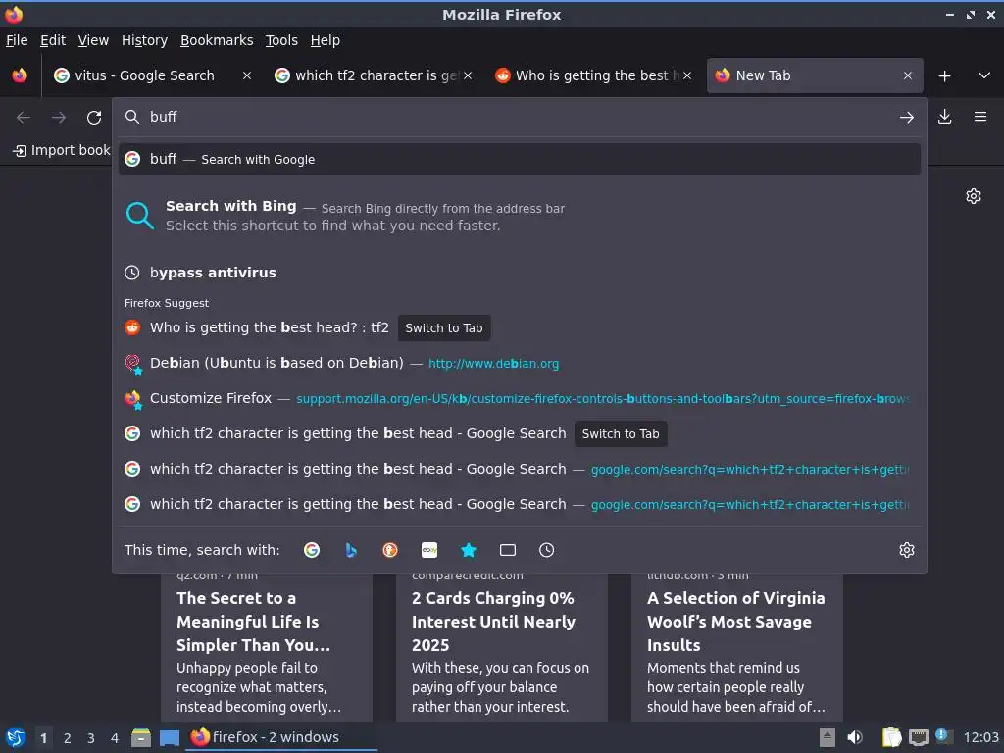Viewport: 1004px width, 753px height.
Task: Go forward with the forward arrow
Action: [x=59, y=118]
